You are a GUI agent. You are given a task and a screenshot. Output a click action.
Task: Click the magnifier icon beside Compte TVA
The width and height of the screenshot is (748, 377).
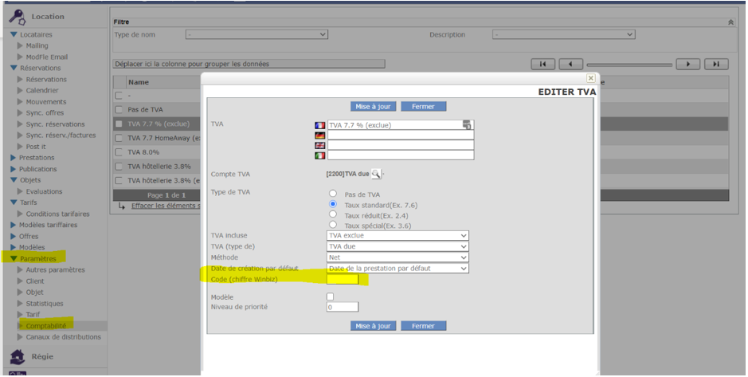[376, 174]
